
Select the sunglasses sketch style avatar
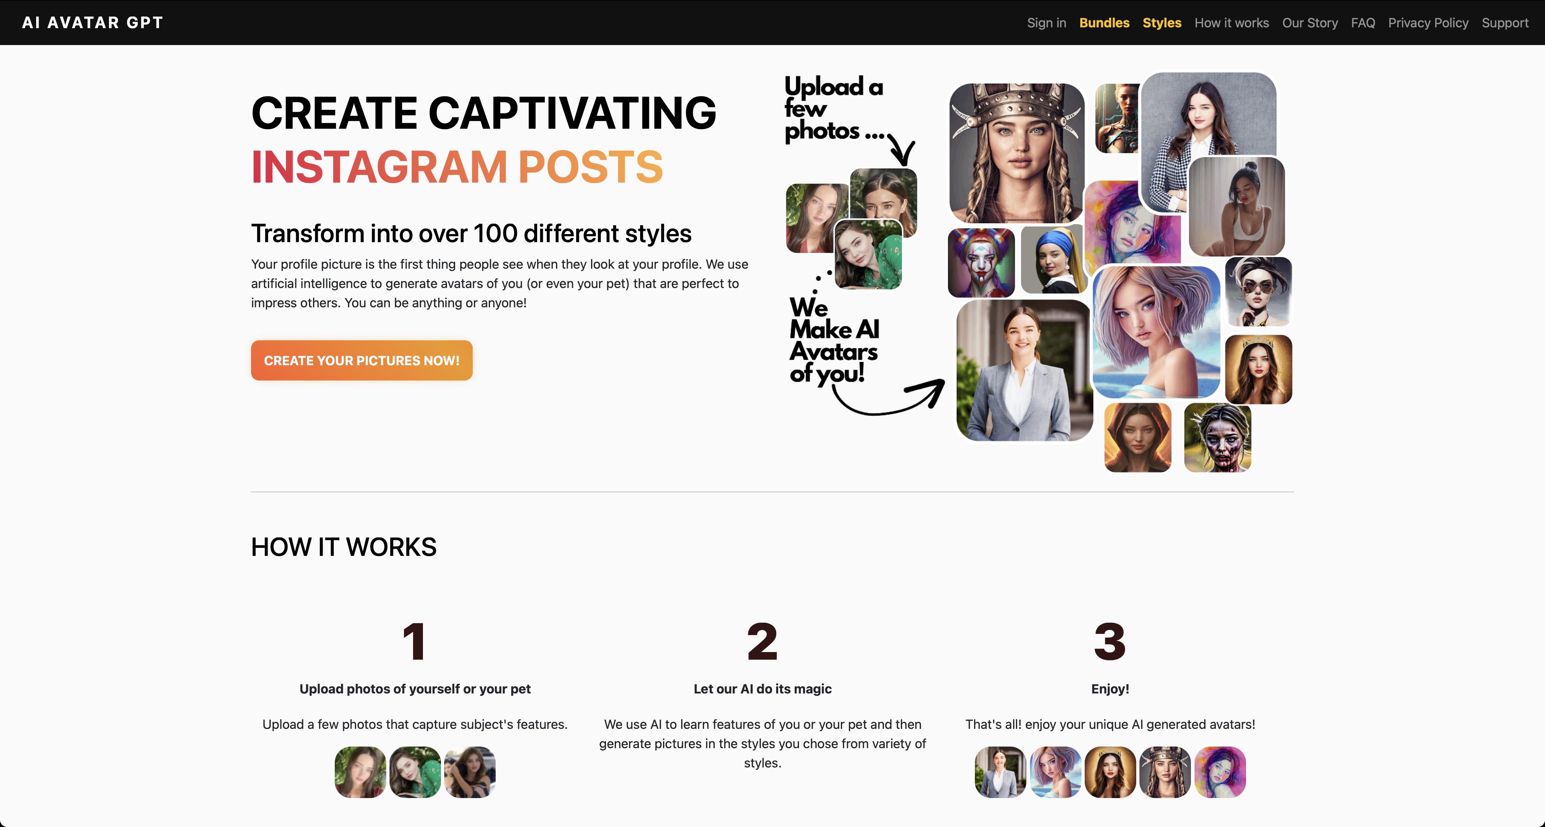(1258, 292)
